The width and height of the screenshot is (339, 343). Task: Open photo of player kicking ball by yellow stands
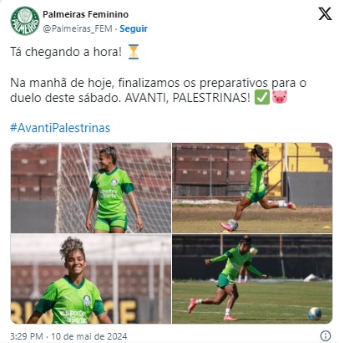[x=252, y=188]
